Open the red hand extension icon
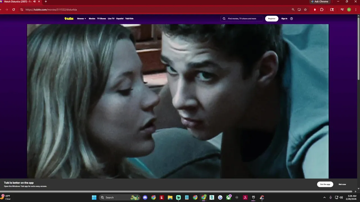 (315, 10)
